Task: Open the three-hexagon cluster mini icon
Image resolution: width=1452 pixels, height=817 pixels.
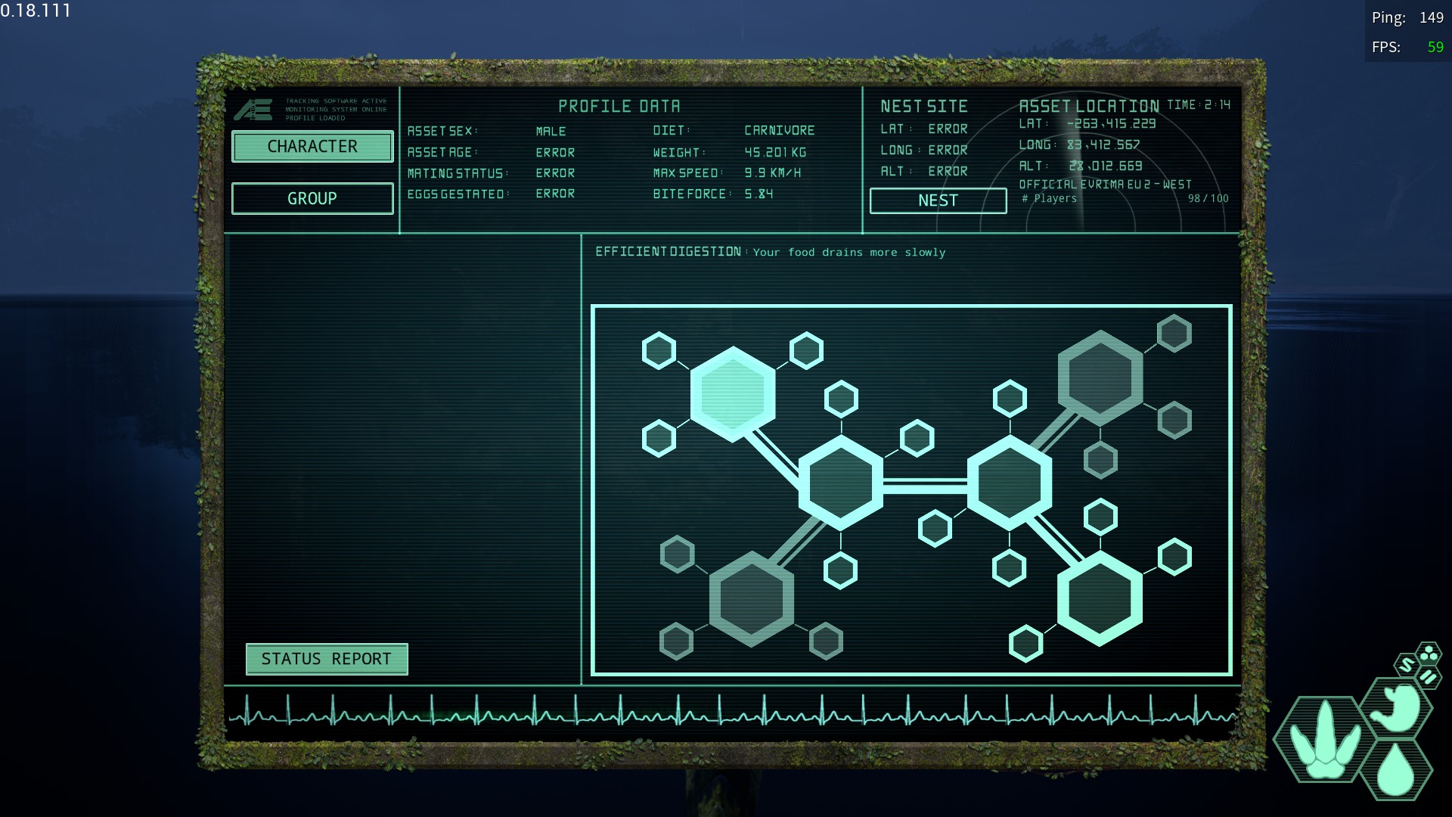Action: pos(1429,654)
